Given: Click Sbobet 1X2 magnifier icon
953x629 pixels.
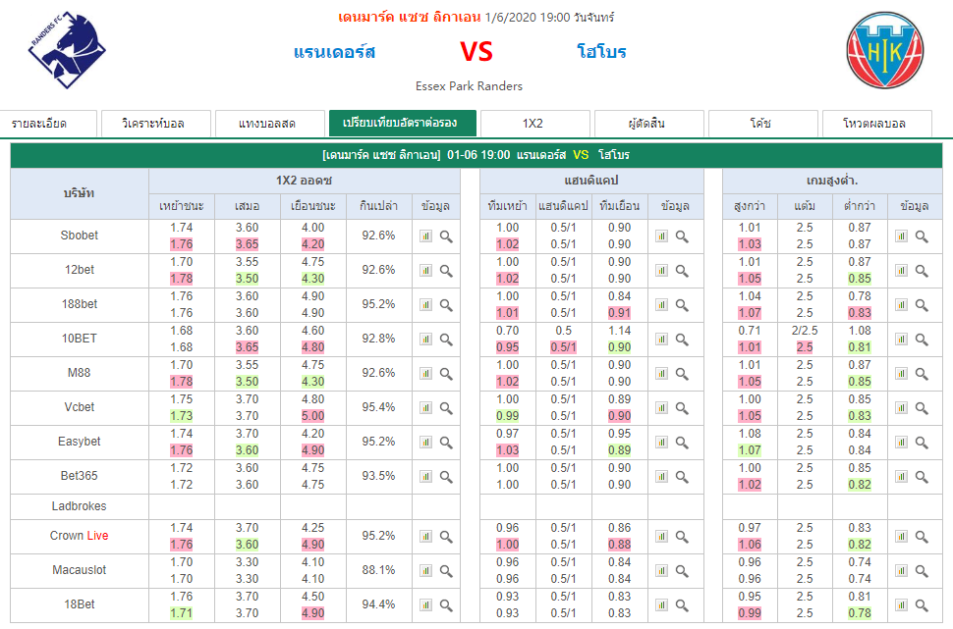Looking at the screenshot, I should [x=446, y=236].
